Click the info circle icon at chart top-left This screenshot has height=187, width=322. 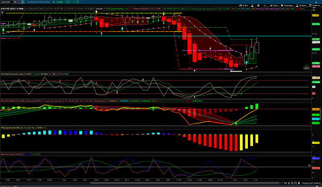click(2, 12)
